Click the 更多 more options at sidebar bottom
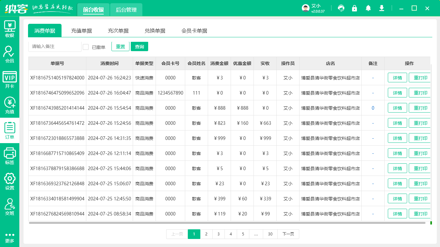This screenshot has width=440, height=247. point(10,237)
